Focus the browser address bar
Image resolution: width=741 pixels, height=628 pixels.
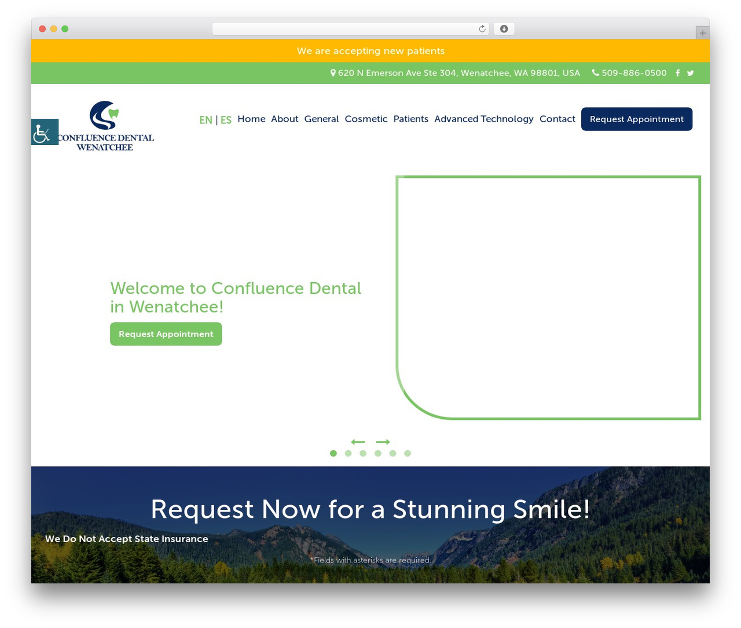pos(351,29)
